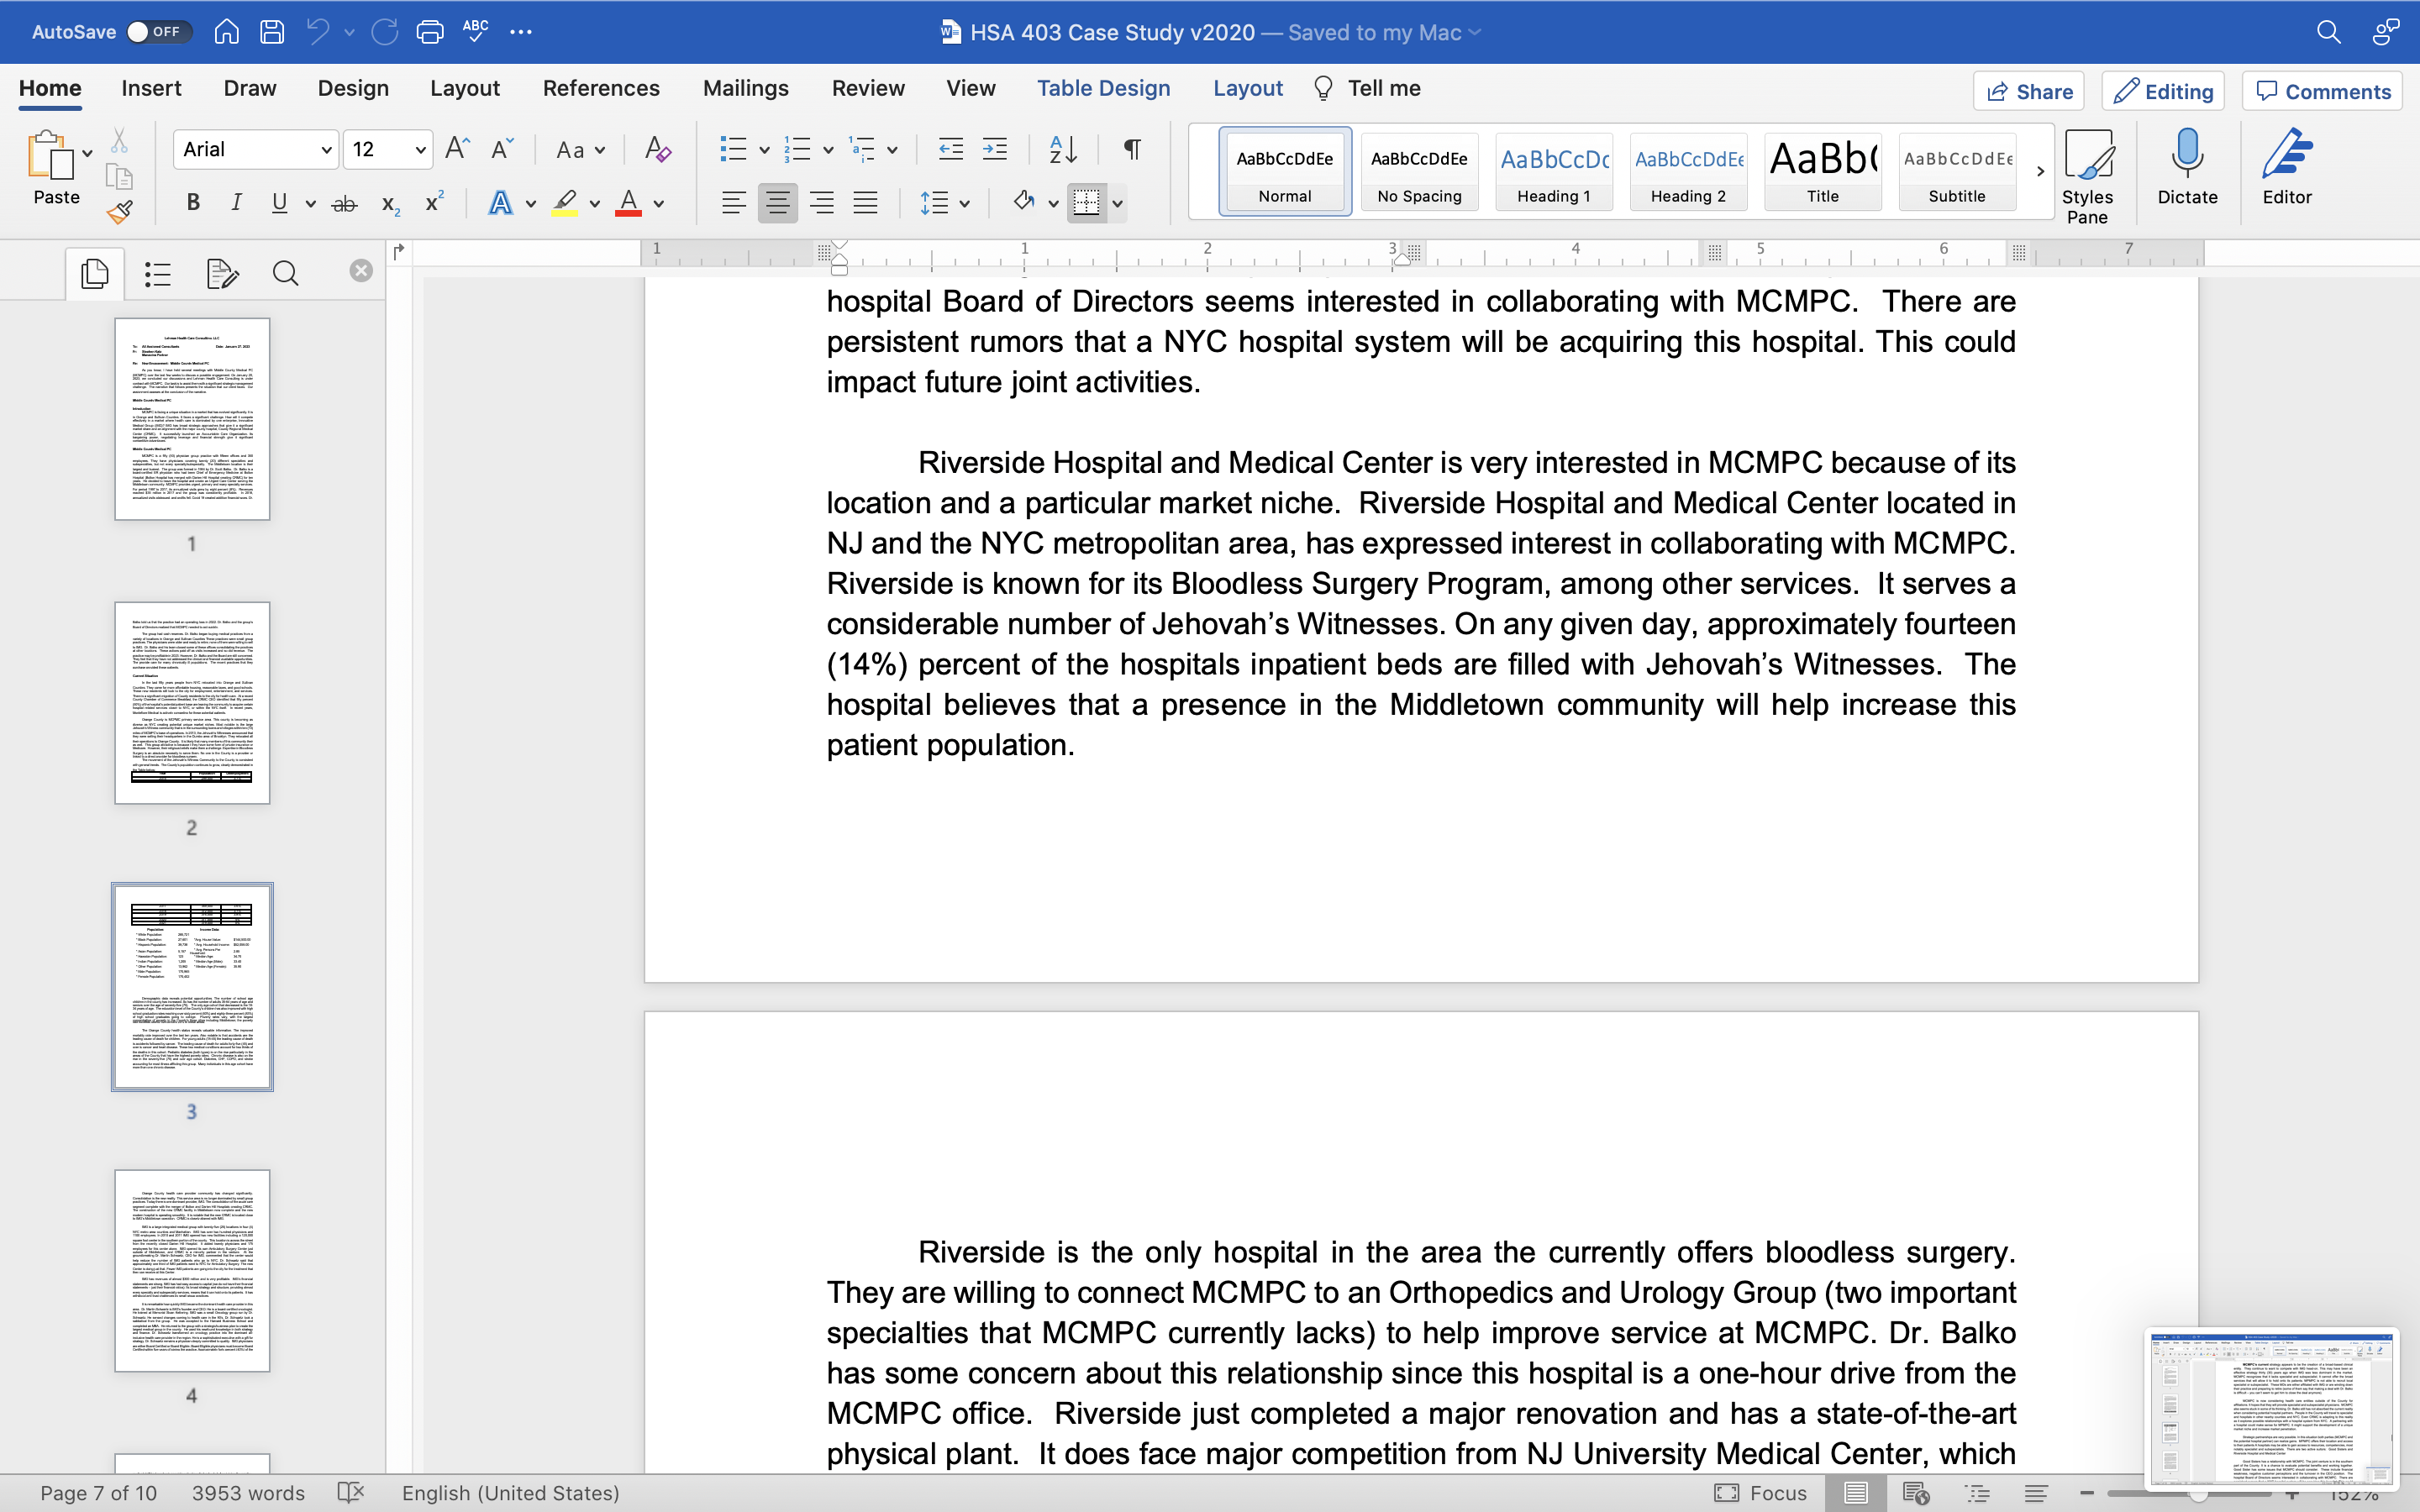
Task: Decrease paragraph indent
Action: (951, 149)
